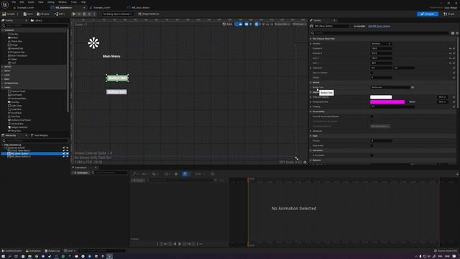Viewport: 460px width, 259px height.
Task: Add a new Animation
Action: [x=80, y=173]
